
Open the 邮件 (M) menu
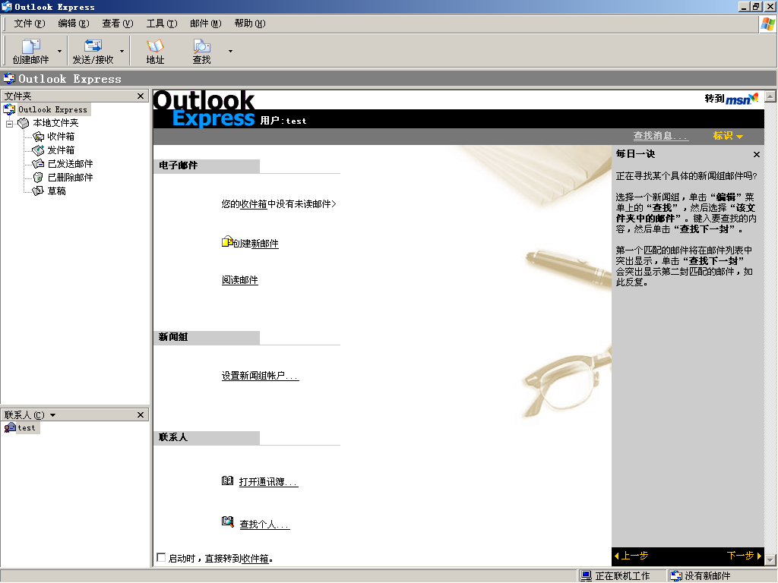point(205,24)
